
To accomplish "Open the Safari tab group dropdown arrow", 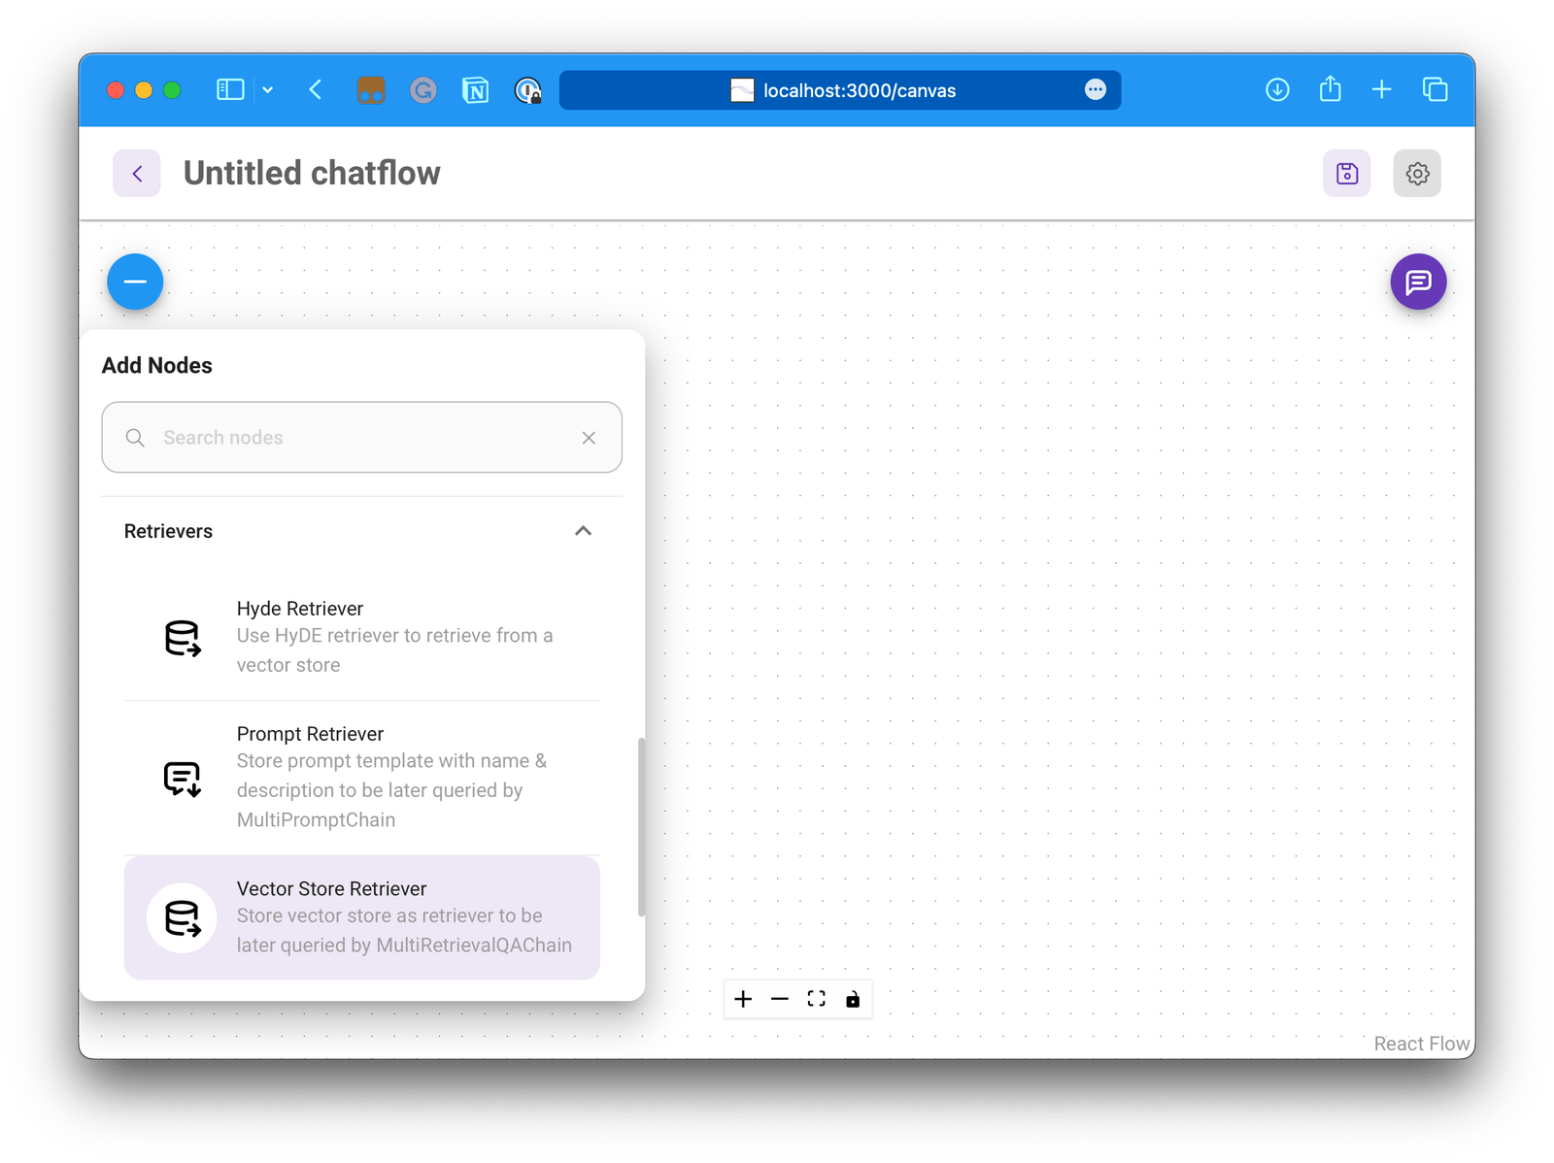I will click(268, 90).
